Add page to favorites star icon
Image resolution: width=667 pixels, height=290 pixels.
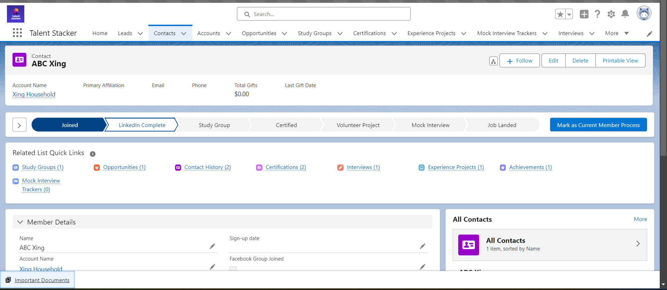pos(560,14)
